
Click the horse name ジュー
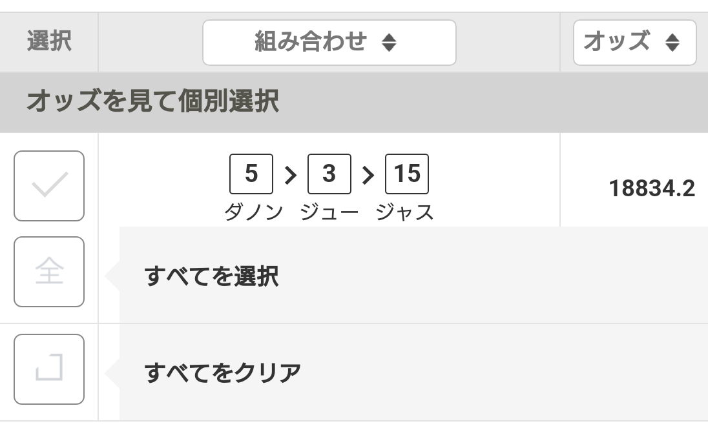(x=329, y=212)
